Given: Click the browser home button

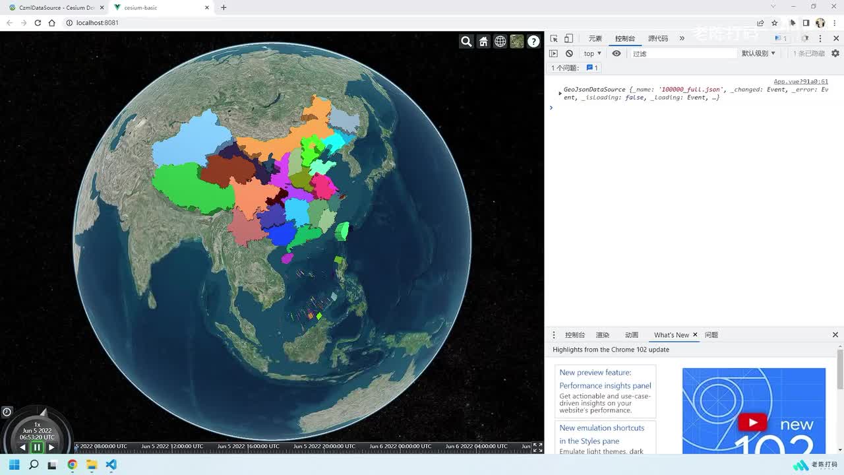Looking at the screenshot, I should point(51,22).
